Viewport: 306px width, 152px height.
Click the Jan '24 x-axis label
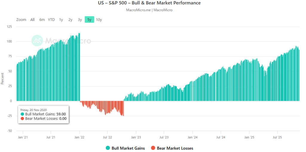pyautogui.click(x=192, y=137)
